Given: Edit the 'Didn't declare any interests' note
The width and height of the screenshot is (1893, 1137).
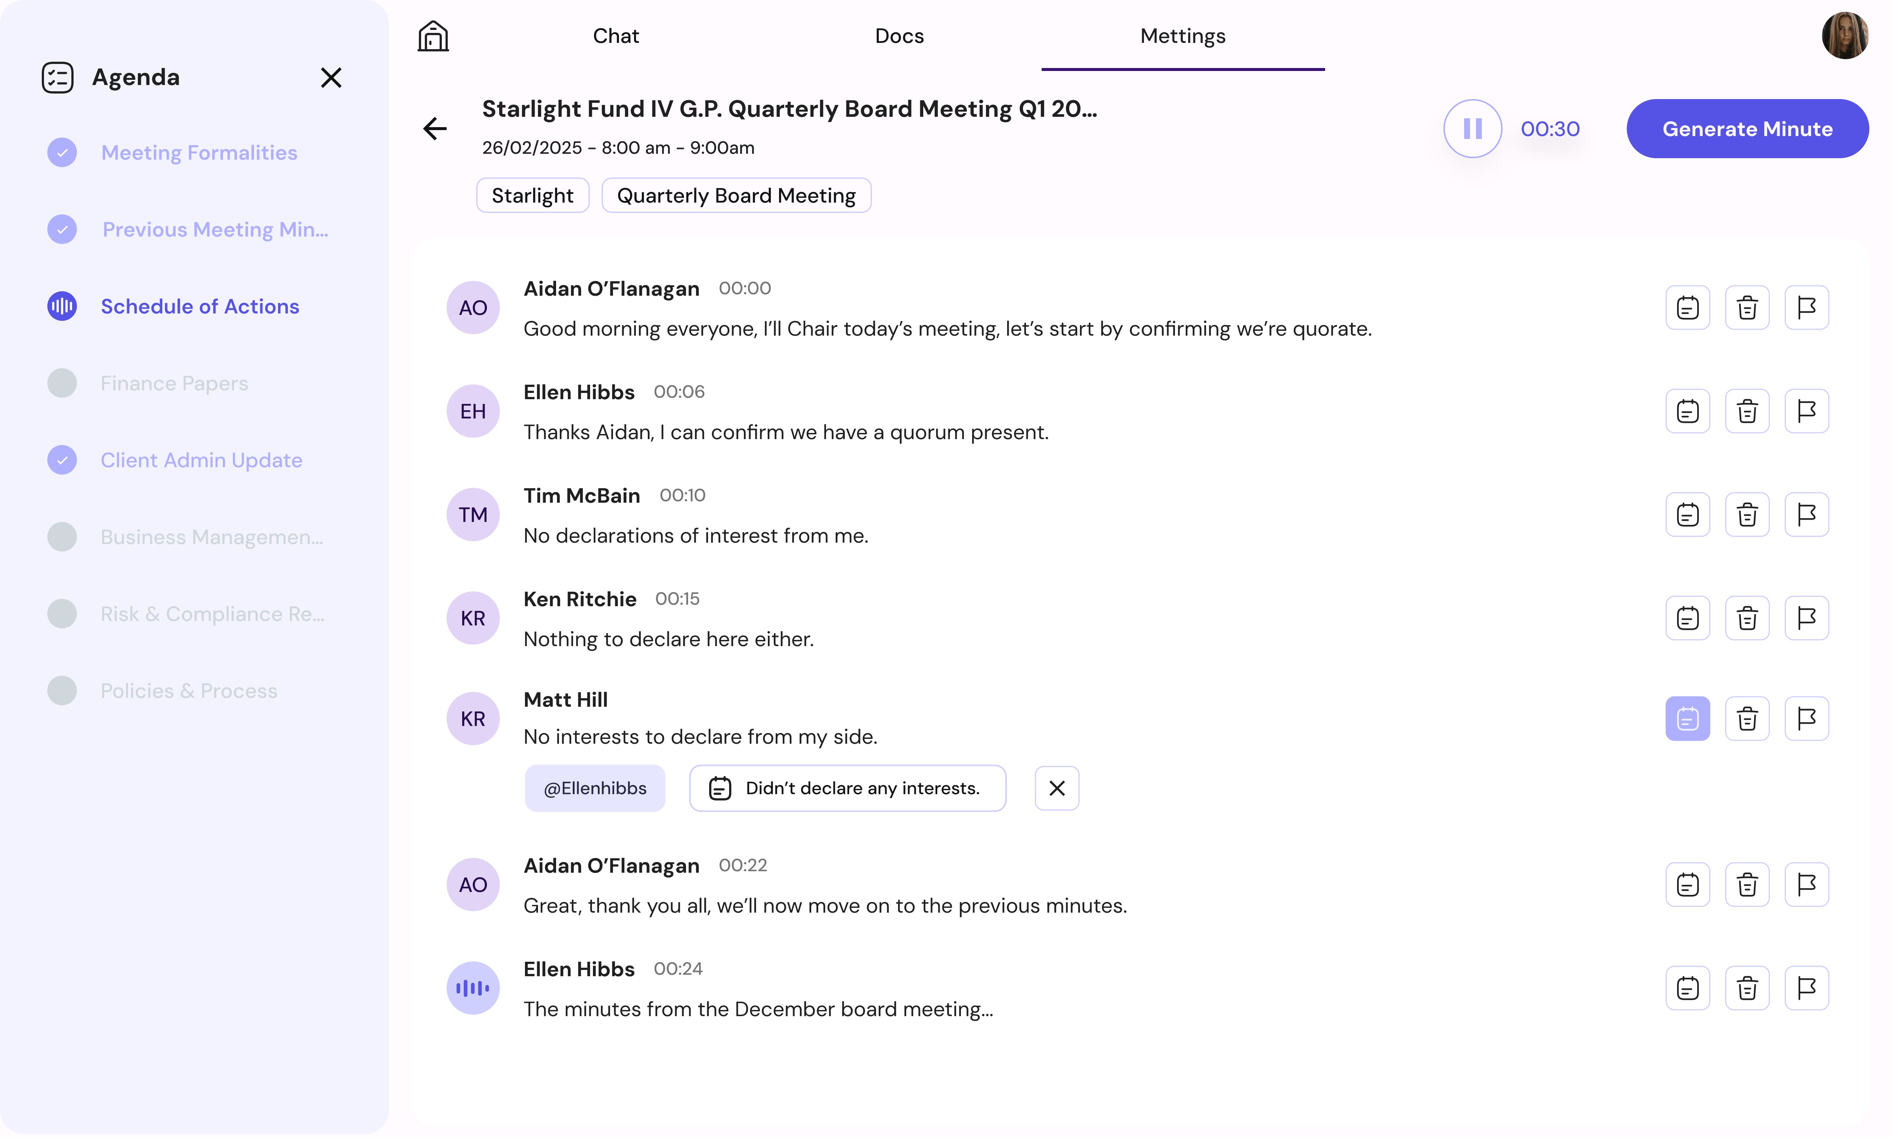Looking at the screenshot, I should click(x=848, y=788).
